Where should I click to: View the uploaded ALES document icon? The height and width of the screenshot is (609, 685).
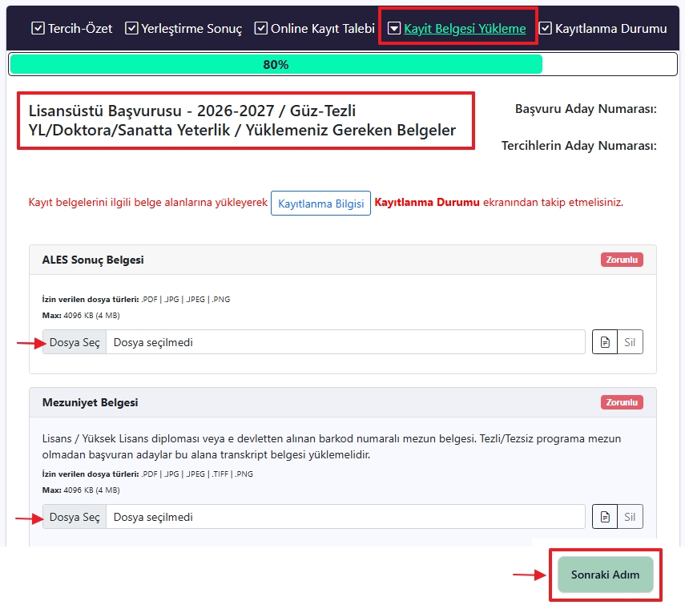605,342
